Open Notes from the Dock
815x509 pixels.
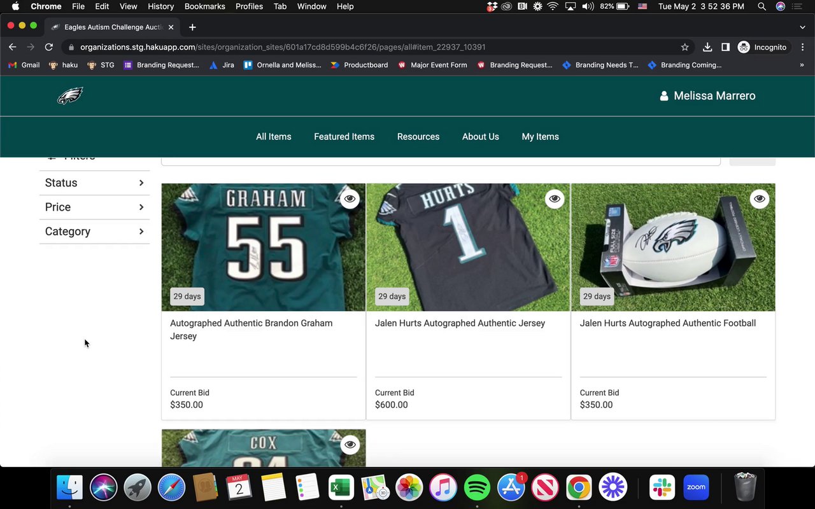point(273,488)
